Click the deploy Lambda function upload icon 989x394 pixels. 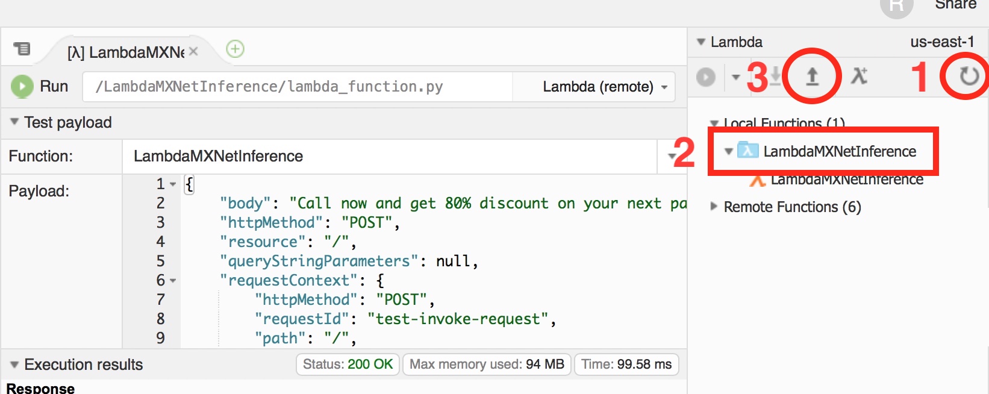point(813,77)
